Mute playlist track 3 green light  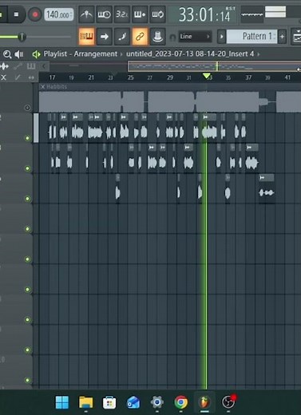[27, 168]
